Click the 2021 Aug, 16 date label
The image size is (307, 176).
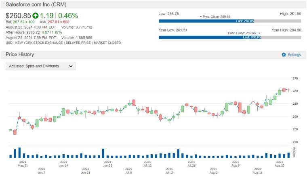point(257,171)
